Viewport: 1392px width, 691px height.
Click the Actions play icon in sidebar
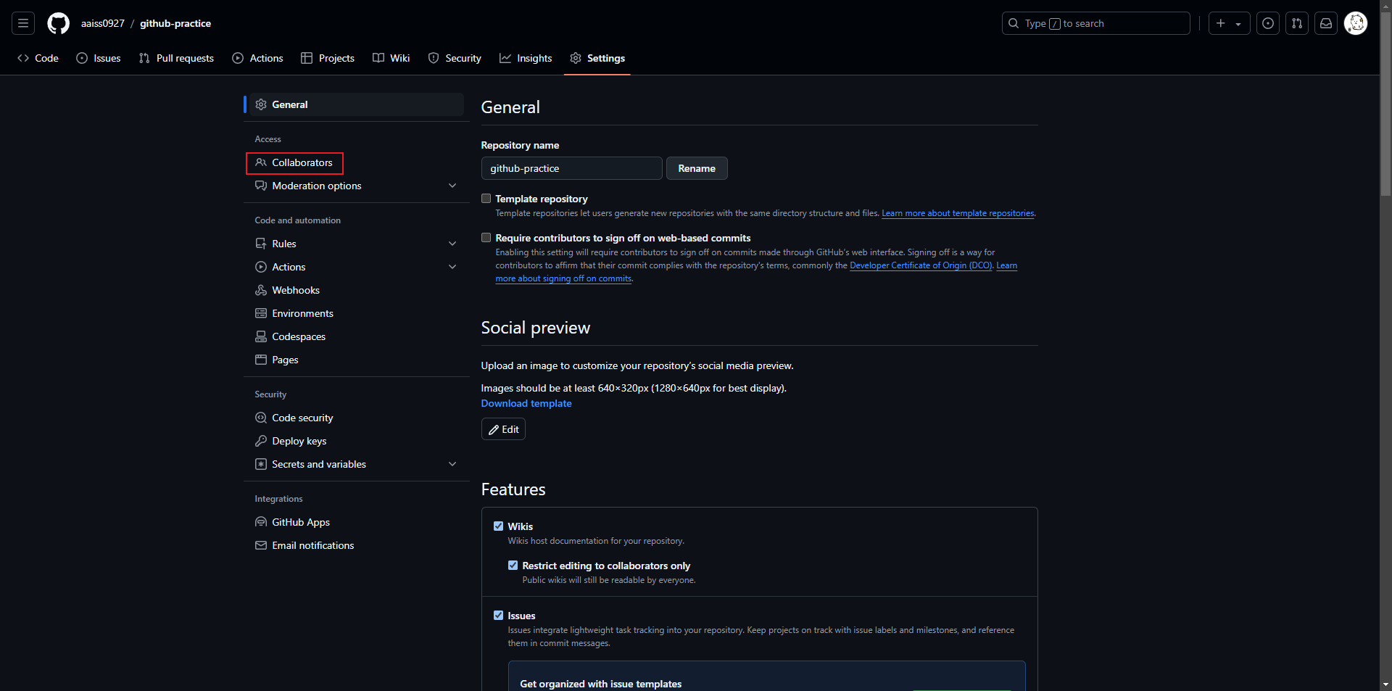pos(261,267)
